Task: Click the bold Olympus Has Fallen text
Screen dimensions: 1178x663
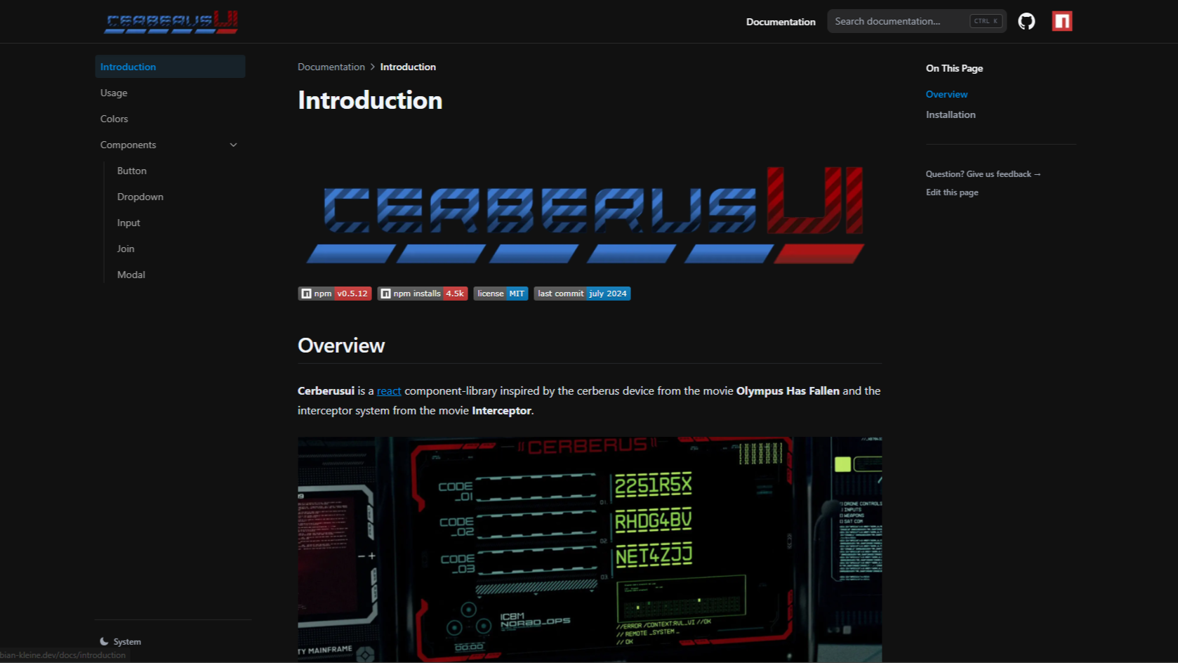Action: pyautogui.click(x=788, y=390)
